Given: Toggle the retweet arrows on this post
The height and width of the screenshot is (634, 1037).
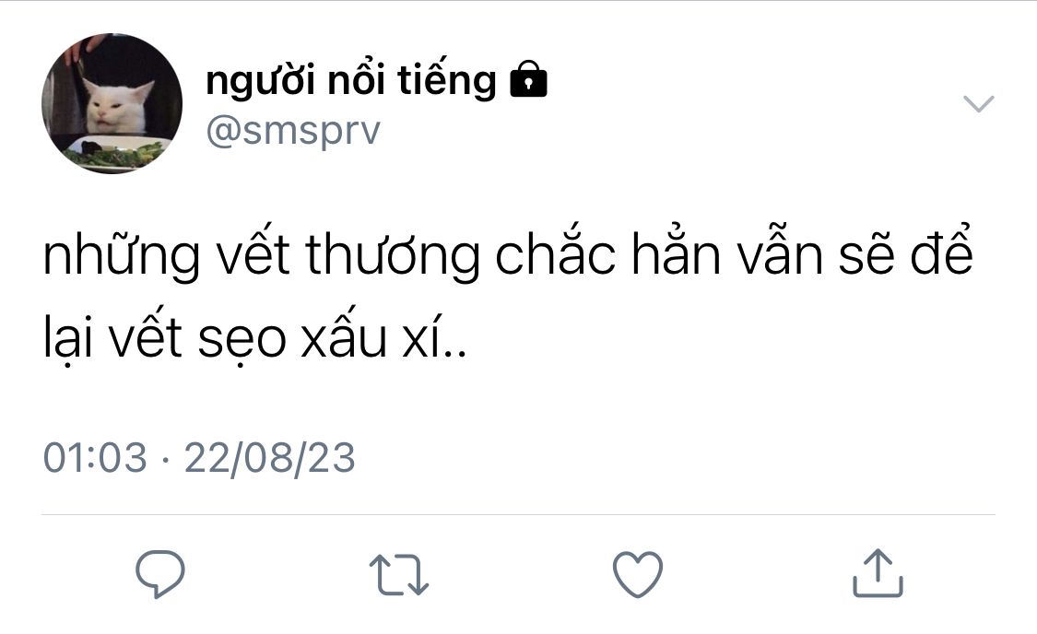Looking at the screenshot, I should 399,574.
